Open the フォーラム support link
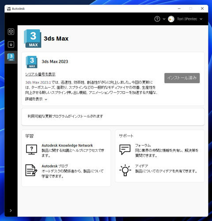212x221 pixels. pos(143,146)
